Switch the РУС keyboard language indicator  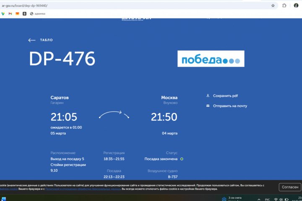pyautogui.click(x=267, y=199)
